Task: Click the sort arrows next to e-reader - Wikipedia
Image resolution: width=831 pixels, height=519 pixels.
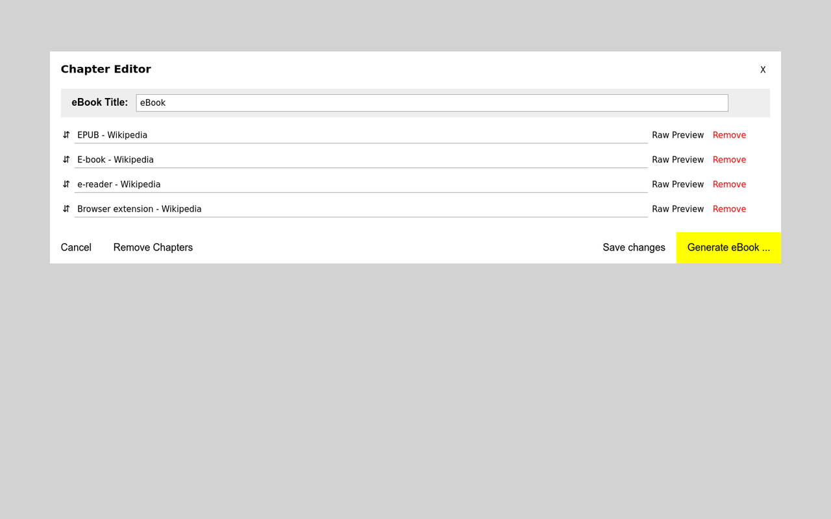Action: click(x=66, y=184)
